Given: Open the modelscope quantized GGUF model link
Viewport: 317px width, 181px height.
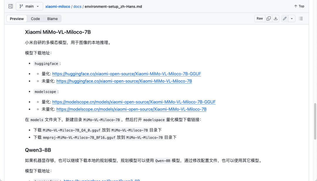Looking at the screenshot, I should click(x=134, y=102).
